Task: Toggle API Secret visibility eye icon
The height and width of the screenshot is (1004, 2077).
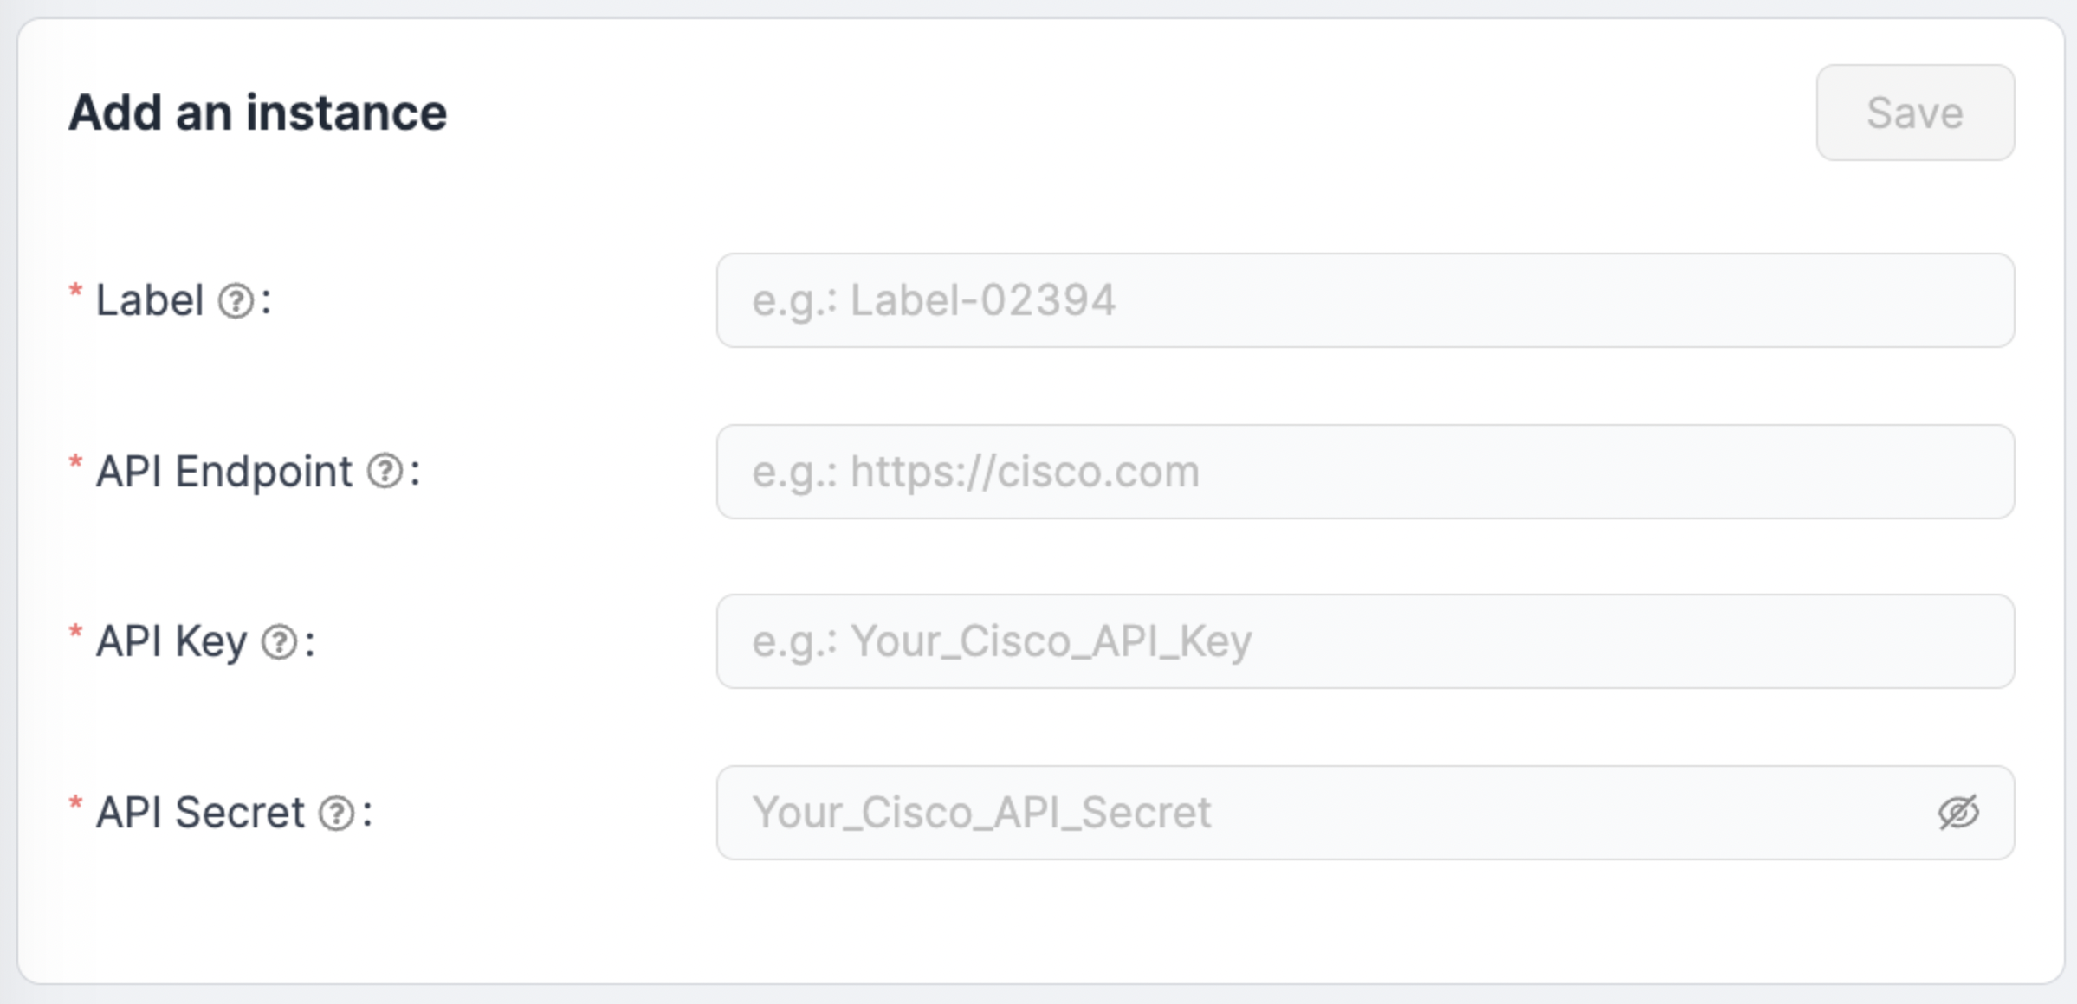Action: tap(1957, 813)
